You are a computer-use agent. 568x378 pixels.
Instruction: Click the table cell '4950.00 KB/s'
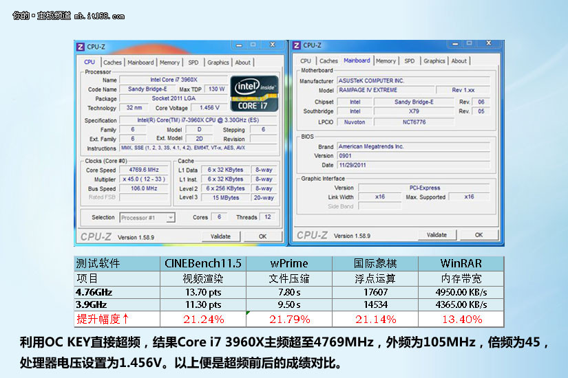coord(461,292)
